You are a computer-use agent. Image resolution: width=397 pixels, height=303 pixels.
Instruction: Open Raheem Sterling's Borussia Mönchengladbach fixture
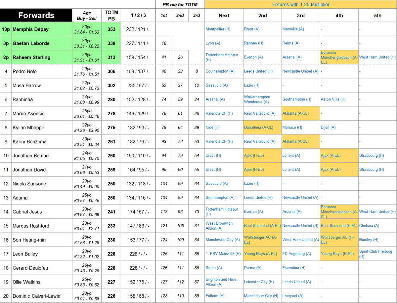click(x=339, y=57)
